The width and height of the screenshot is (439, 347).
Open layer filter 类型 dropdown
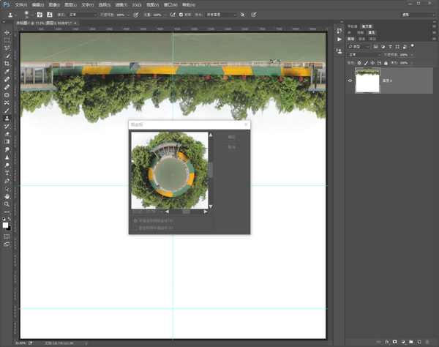359,47
